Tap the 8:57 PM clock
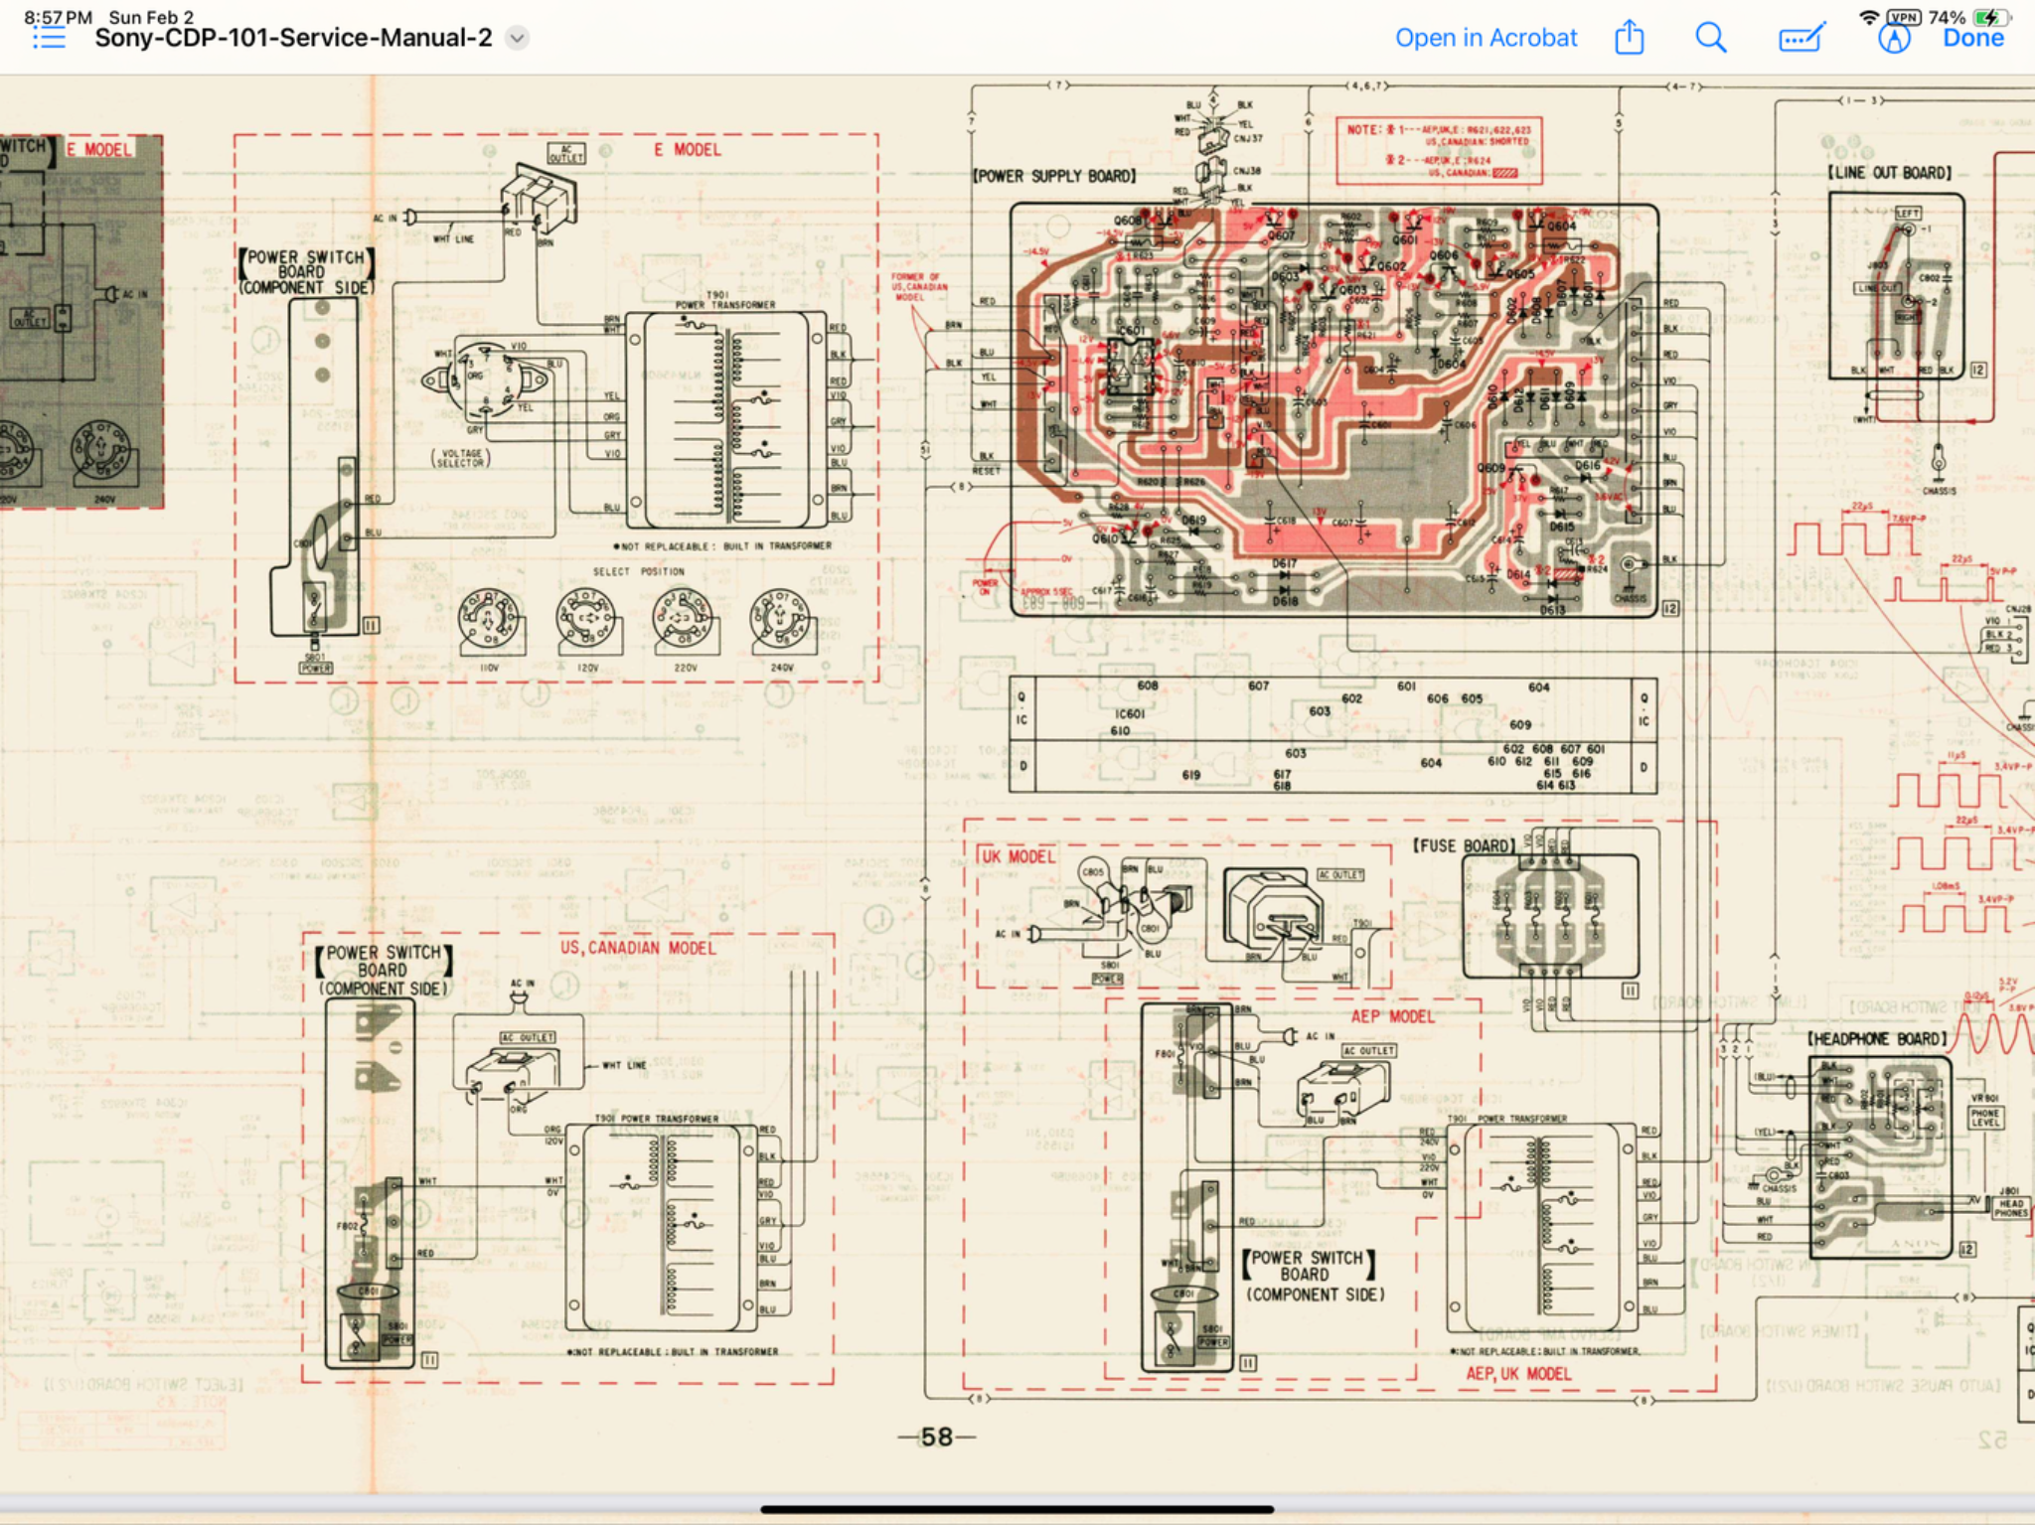The height and width of the screenshot is (1525, 2035). click(58, 17)
